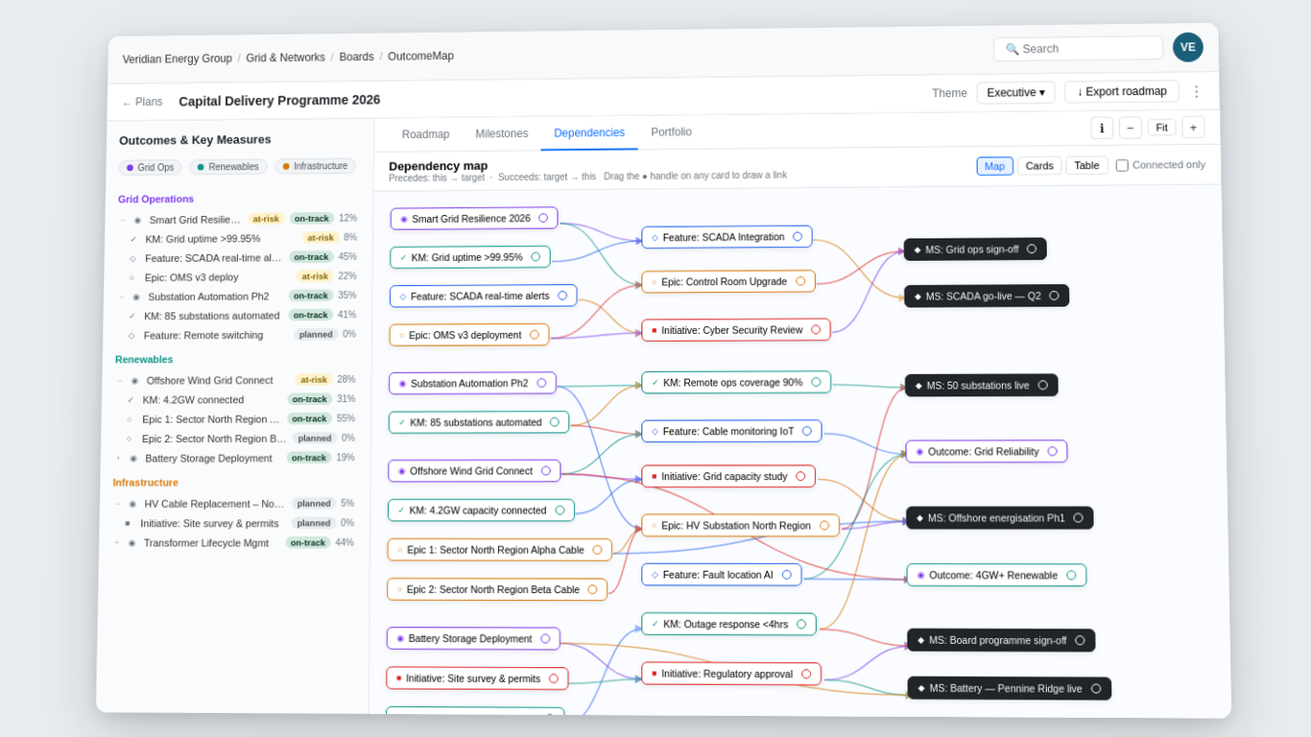The width and height of the screenshot is (1311, 737).
Task: Open the legend info icon on the map toolbar
Action: tap(1101, 127)
